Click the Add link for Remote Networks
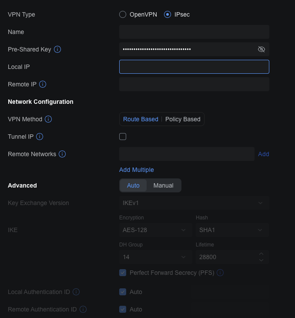 tap(263, 154)
